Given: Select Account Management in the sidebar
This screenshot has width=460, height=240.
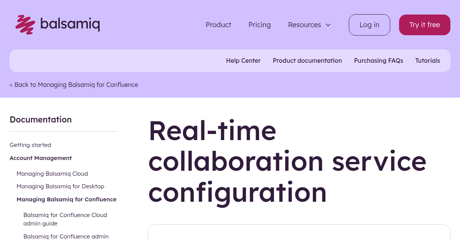Looking at the screenshot, I should click(41, 158).
